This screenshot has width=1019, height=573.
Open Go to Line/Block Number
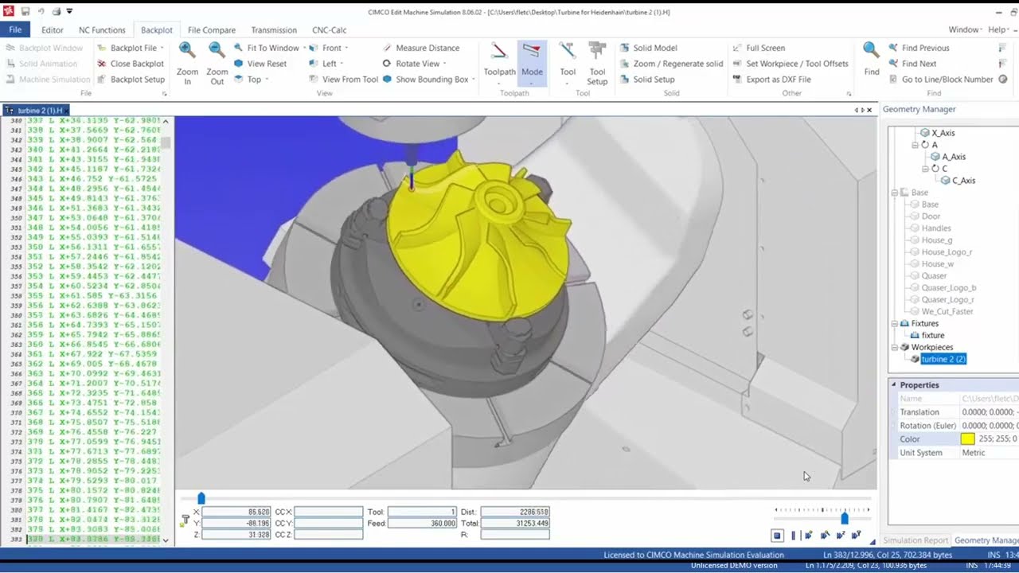click(x=940, y=80)
